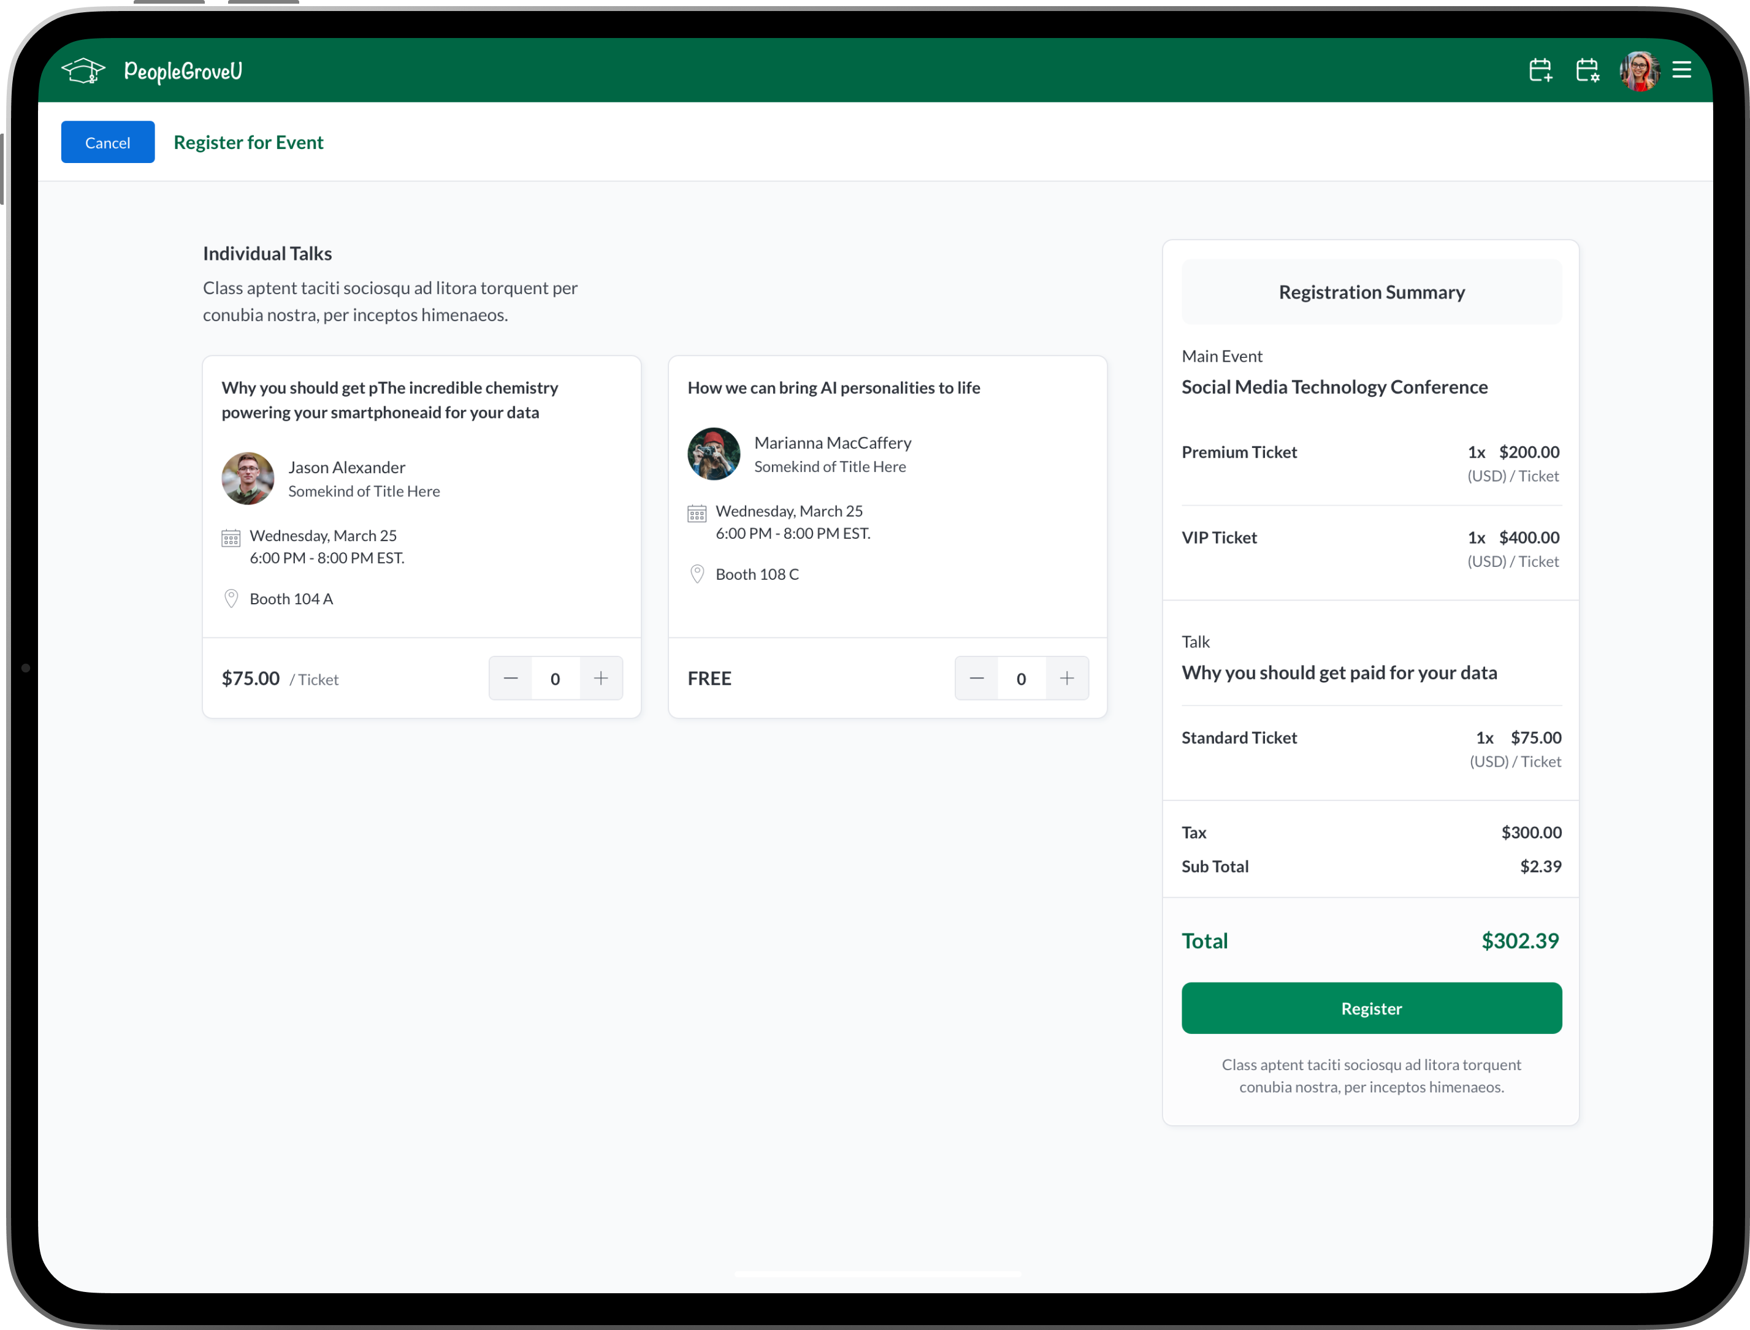The image size is (1750, 1330).
Task: Open the calendar settings icon in header
Action: 1587,70
